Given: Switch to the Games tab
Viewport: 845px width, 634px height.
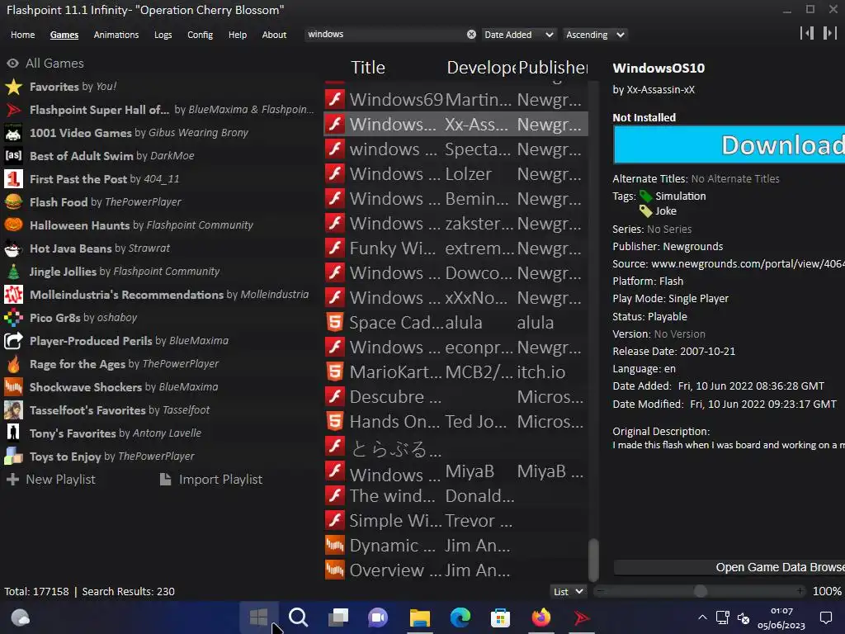Looking at the screenshot, I should pos(64,35).
